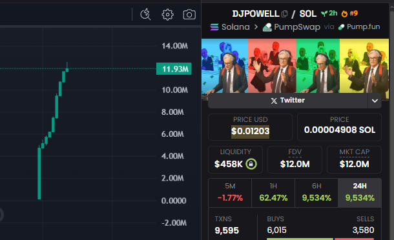Select the 6H timeframe tab

(316, 192)
